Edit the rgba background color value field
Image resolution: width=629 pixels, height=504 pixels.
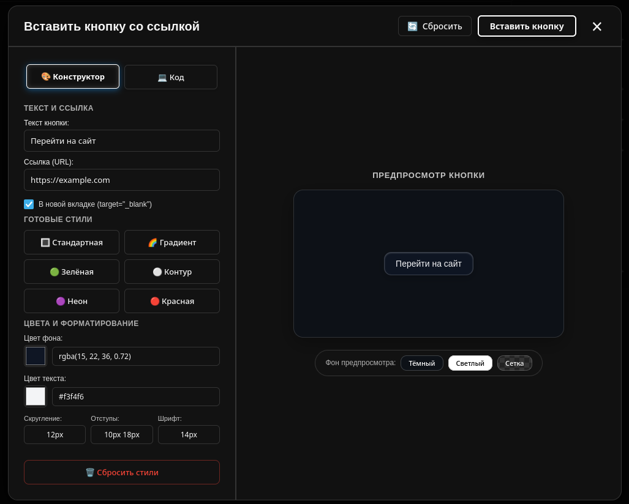pyautogui.click(x=135, y=356)
